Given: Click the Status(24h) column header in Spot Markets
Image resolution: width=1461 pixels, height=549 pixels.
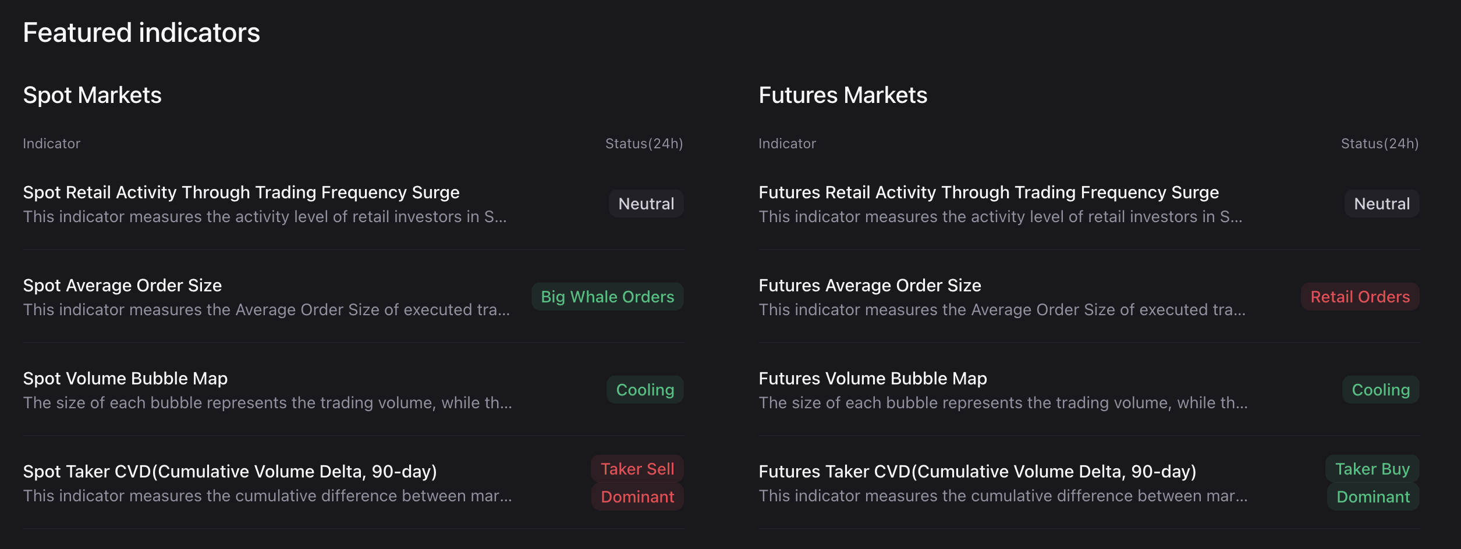Looking at the screenshot, I should click(644, 143).
